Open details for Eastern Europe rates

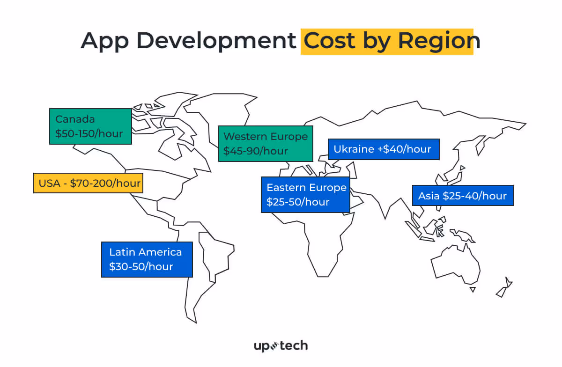click(x=305, y=194)
